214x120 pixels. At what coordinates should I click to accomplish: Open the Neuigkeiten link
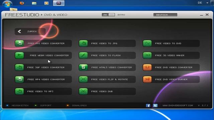coord(20,105)
